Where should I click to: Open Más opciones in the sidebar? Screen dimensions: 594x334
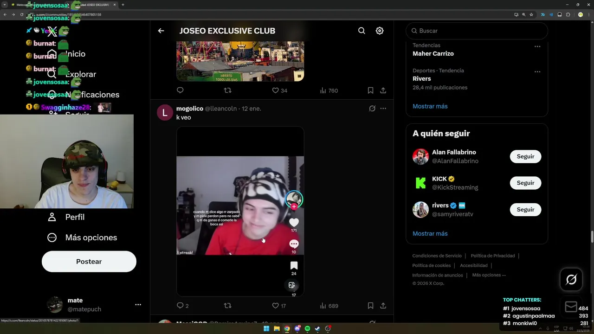pos(83,238)
